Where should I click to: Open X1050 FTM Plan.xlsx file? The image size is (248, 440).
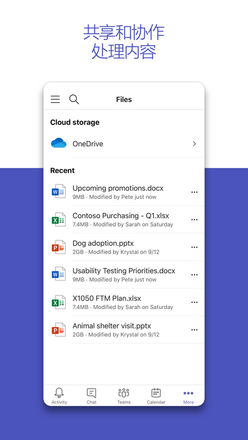click(x=124, y=302)
